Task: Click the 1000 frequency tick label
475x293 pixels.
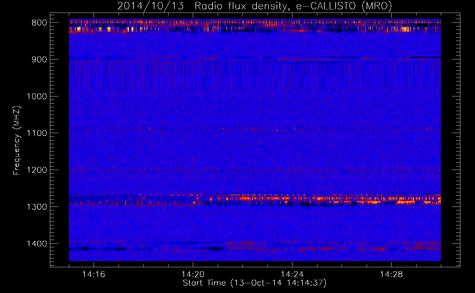Action: pos(37,96)
